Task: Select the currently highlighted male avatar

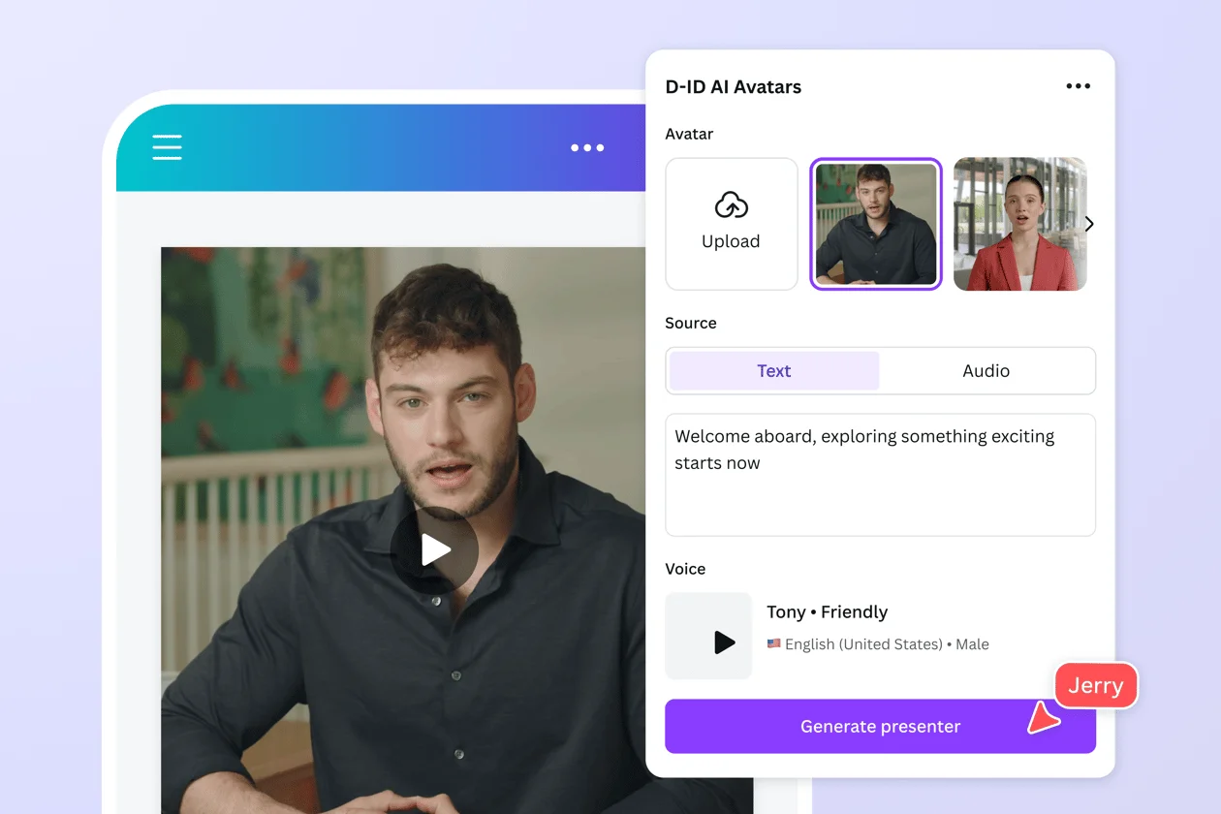Action: tap(875, 224)
